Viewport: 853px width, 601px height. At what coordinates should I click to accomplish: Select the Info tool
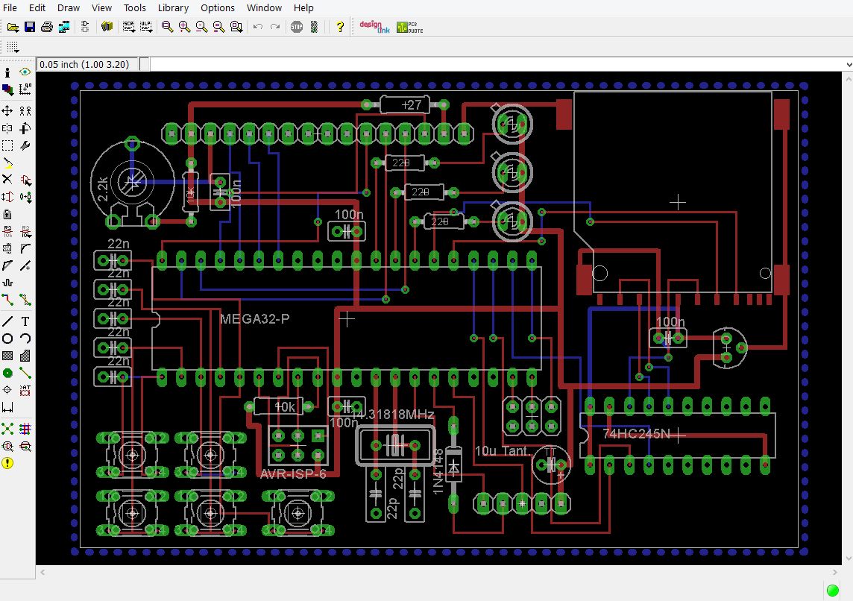[7, 72]
